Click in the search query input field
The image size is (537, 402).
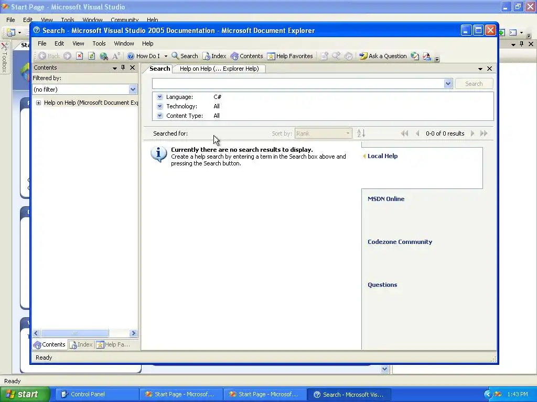point(298,83)
